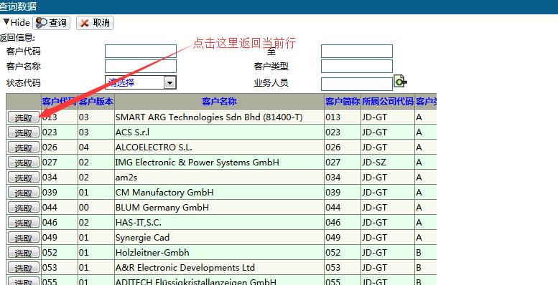558x285 pixels.
Task: Select row SMART ARG Technologies with 选取
Action: [x=24, y=117]
